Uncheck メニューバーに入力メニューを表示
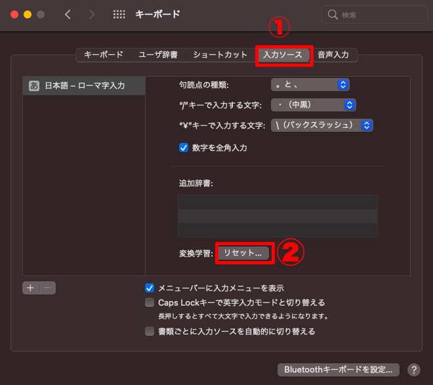Viewport: 433px width, 385px height. 150,288
